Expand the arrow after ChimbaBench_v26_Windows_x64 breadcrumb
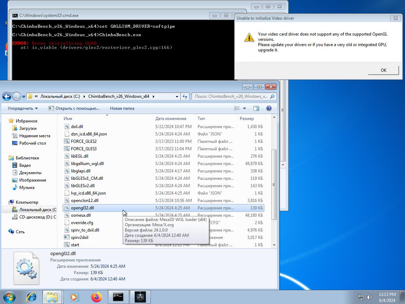The image size is (405, 304). [x=153, y=96]
